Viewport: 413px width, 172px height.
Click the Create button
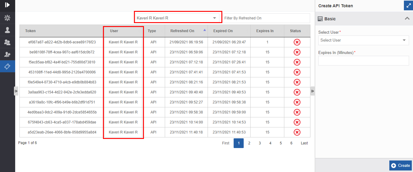401,166
